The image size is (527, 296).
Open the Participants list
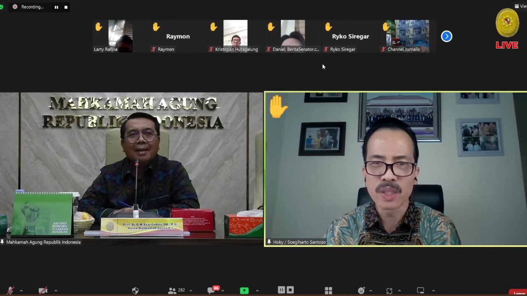click(173, 291)
